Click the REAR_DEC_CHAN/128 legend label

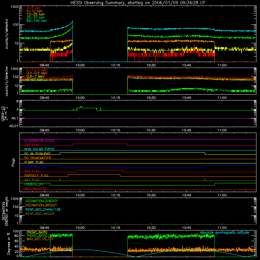(x=43, y=209)
